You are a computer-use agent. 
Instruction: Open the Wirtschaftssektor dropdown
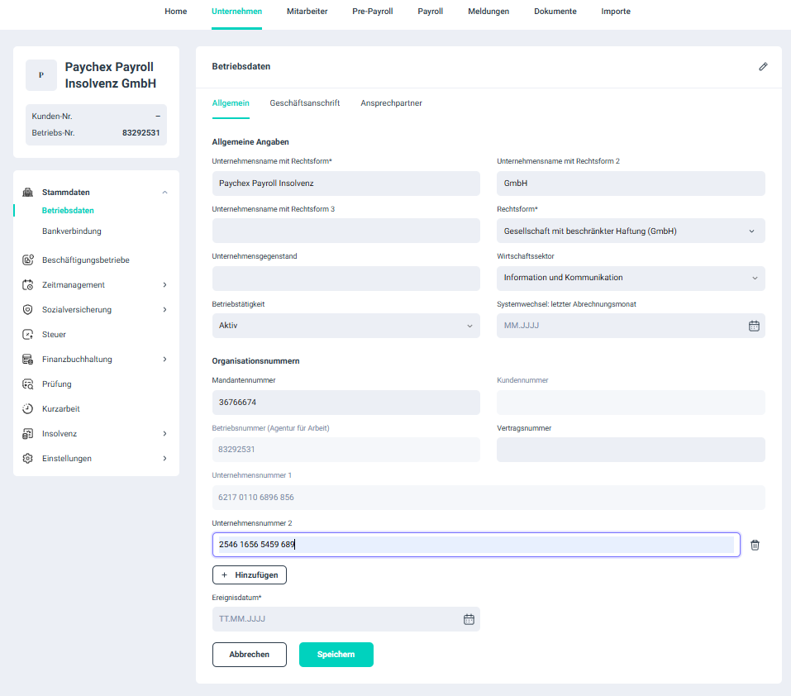[631, 278]
